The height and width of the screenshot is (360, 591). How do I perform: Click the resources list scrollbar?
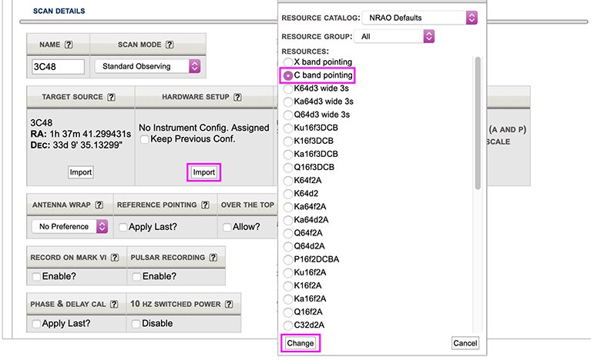(x=478, y=123)
